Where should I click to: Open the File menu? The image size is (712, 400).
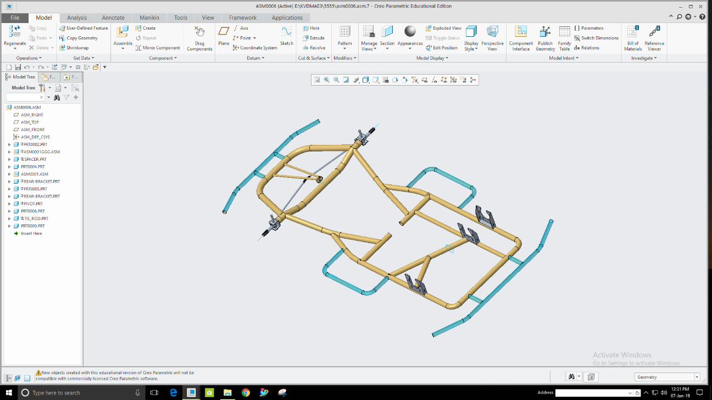pyautogui.click(x=15, y=18)
